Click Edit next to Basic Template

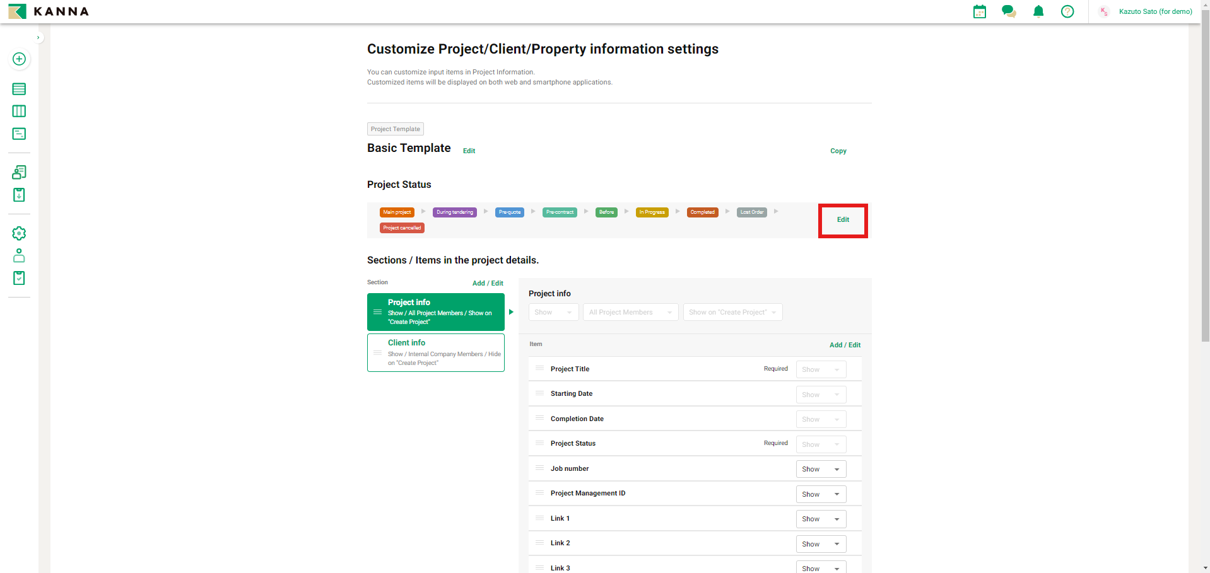(469, 151)
